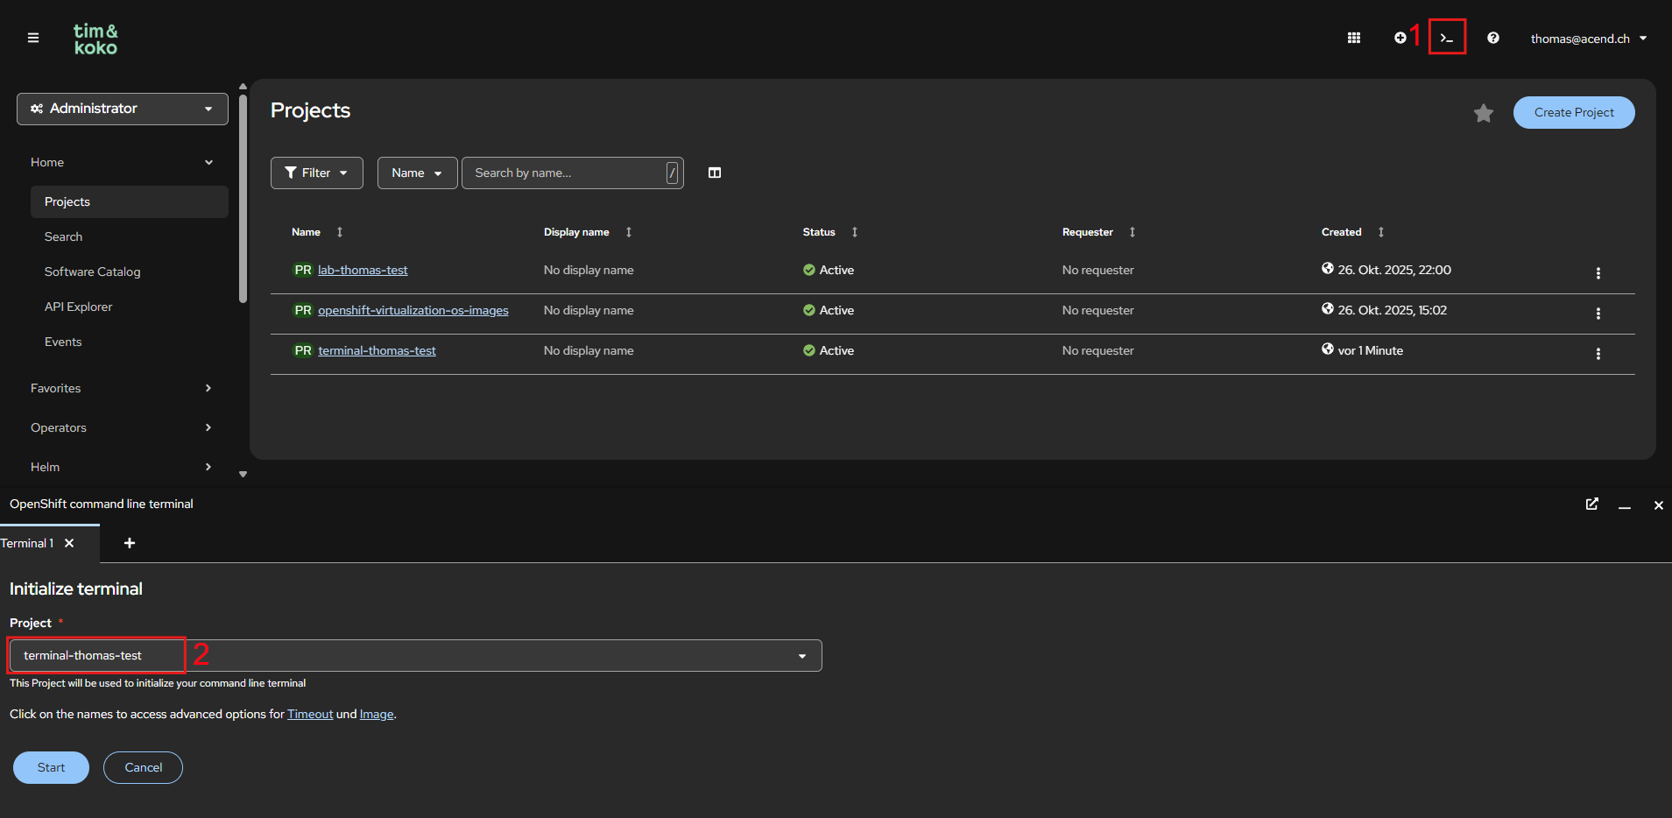
Task: Open the application launcher grid icon
Action: [1353, 38]
